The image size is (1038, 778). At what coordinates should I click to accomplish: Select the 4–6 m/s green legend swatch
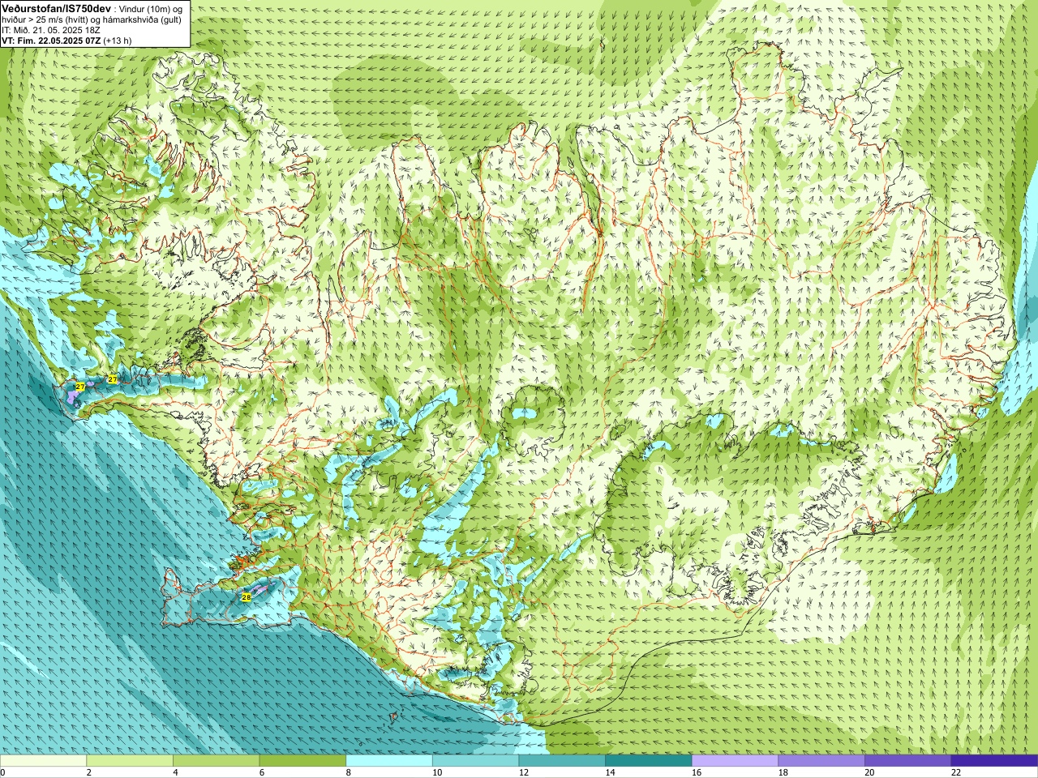pos(216,761)
